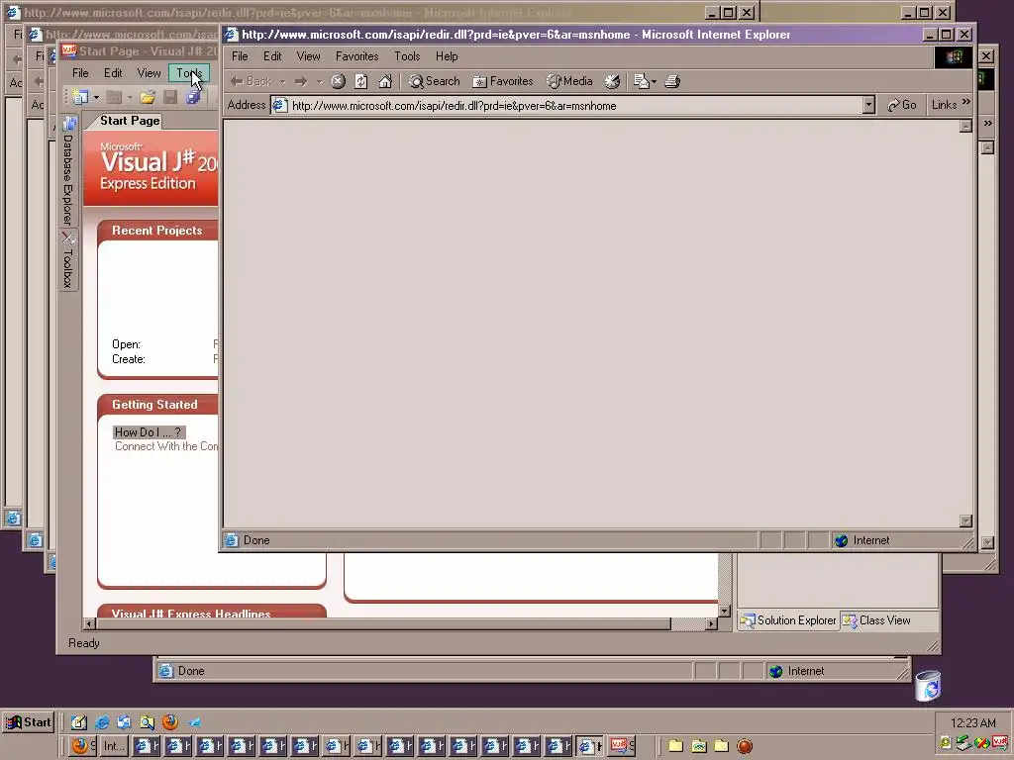Click the right arrow of Visual J# horizontal scrollbar

pos(711,623)
